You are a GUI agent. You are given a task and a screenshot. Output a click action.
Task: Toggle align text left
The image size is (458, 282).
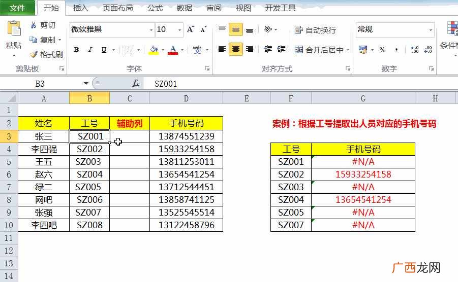(222, 49)
